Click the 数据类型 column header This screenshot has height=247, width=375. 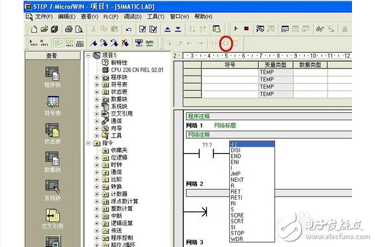pos(310,65)
